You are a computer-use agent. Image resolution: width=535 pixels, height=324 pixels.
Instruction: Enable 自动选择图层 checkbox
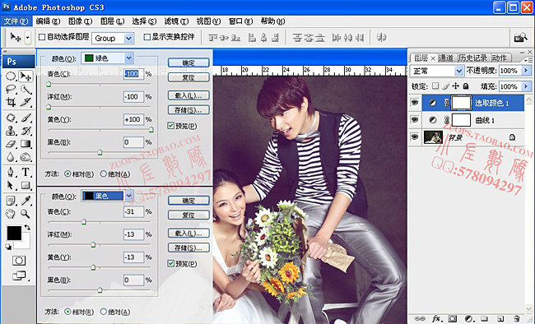click(42, 37)
